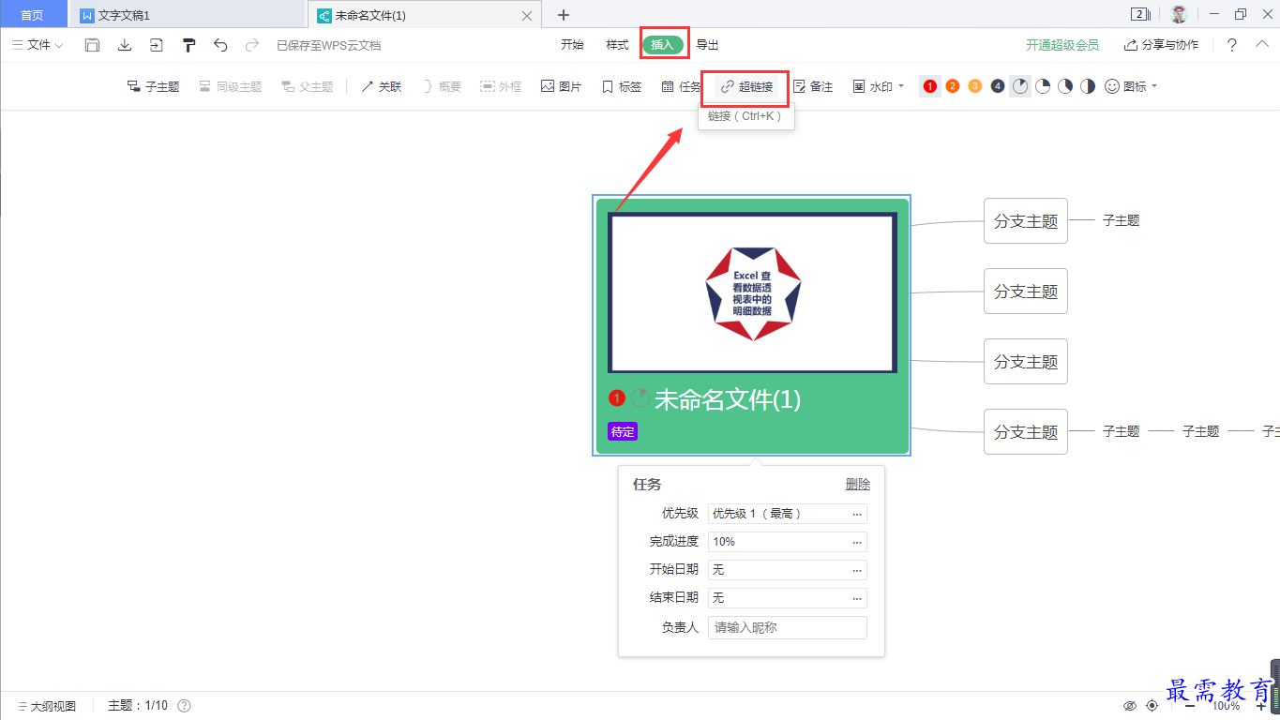1280x720 pixels.
Task: Select the format painter icon
Action: (x=188, y=45)
